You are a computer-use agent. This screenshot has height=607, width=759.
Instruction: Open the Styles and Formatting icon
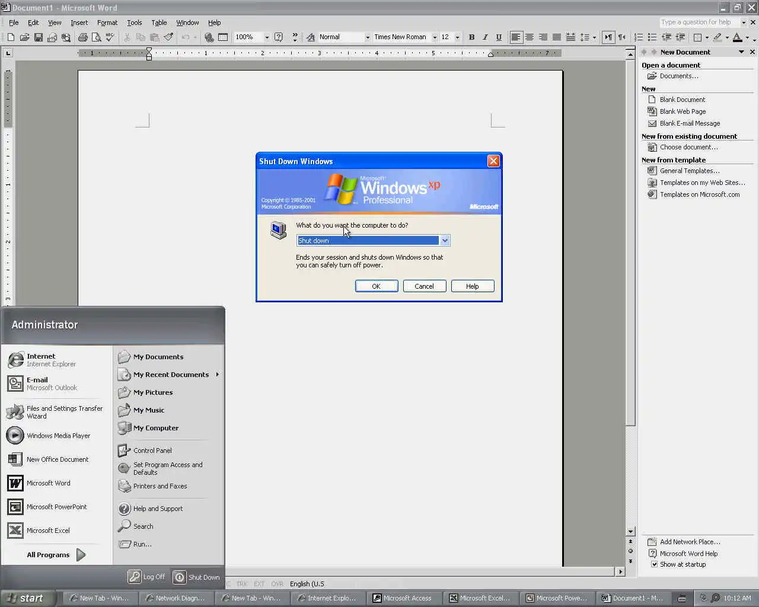pos(310,37)
